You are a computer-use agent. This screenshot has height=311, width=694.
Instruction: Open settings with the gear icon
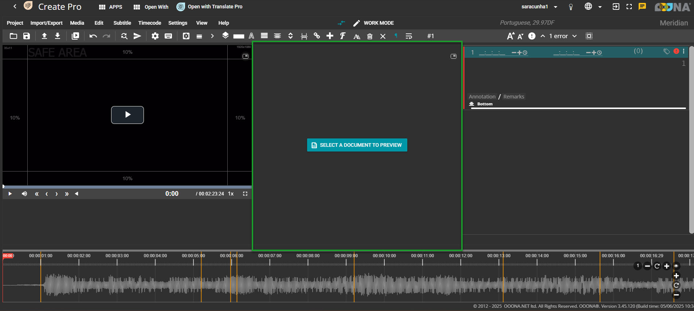(155, 36)
